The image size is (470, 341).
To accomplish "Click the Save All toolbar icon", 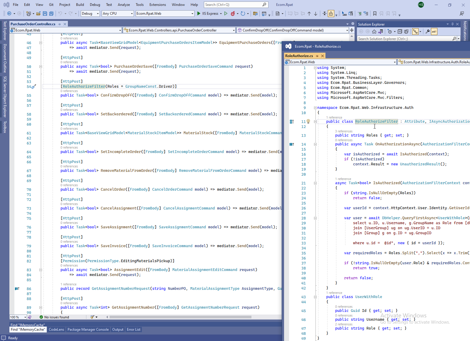I will pos(51,14).
